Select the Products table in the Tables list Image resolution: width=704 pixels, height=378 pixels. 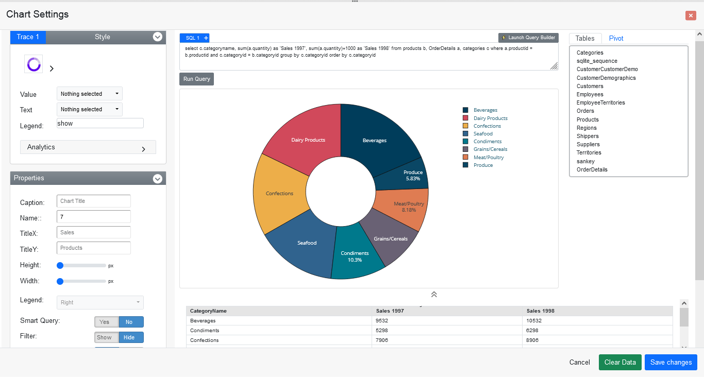pyautogui.click(x=587, y=119)
